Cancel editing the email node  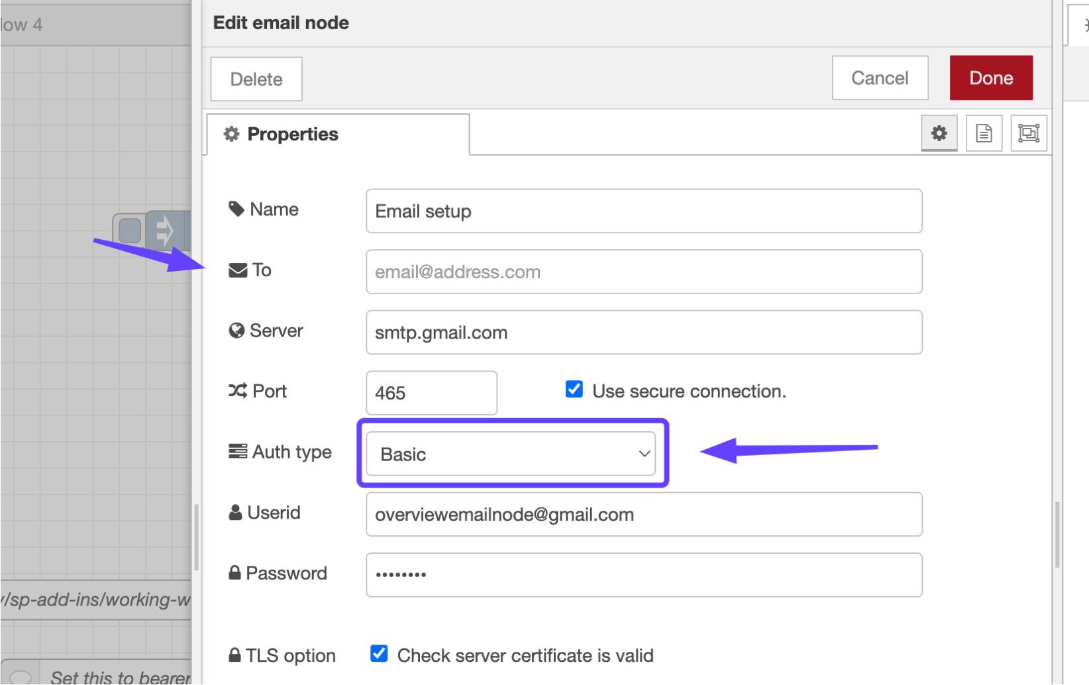click(x=879, y=78)
